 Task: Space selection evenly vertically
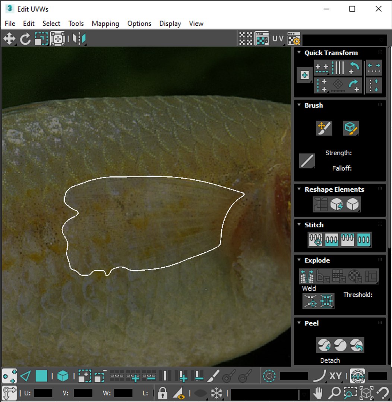pos(374,86)
